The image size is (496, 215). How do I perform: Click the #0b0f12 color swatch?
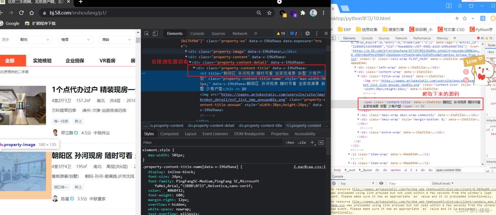[x=165, y=191]
